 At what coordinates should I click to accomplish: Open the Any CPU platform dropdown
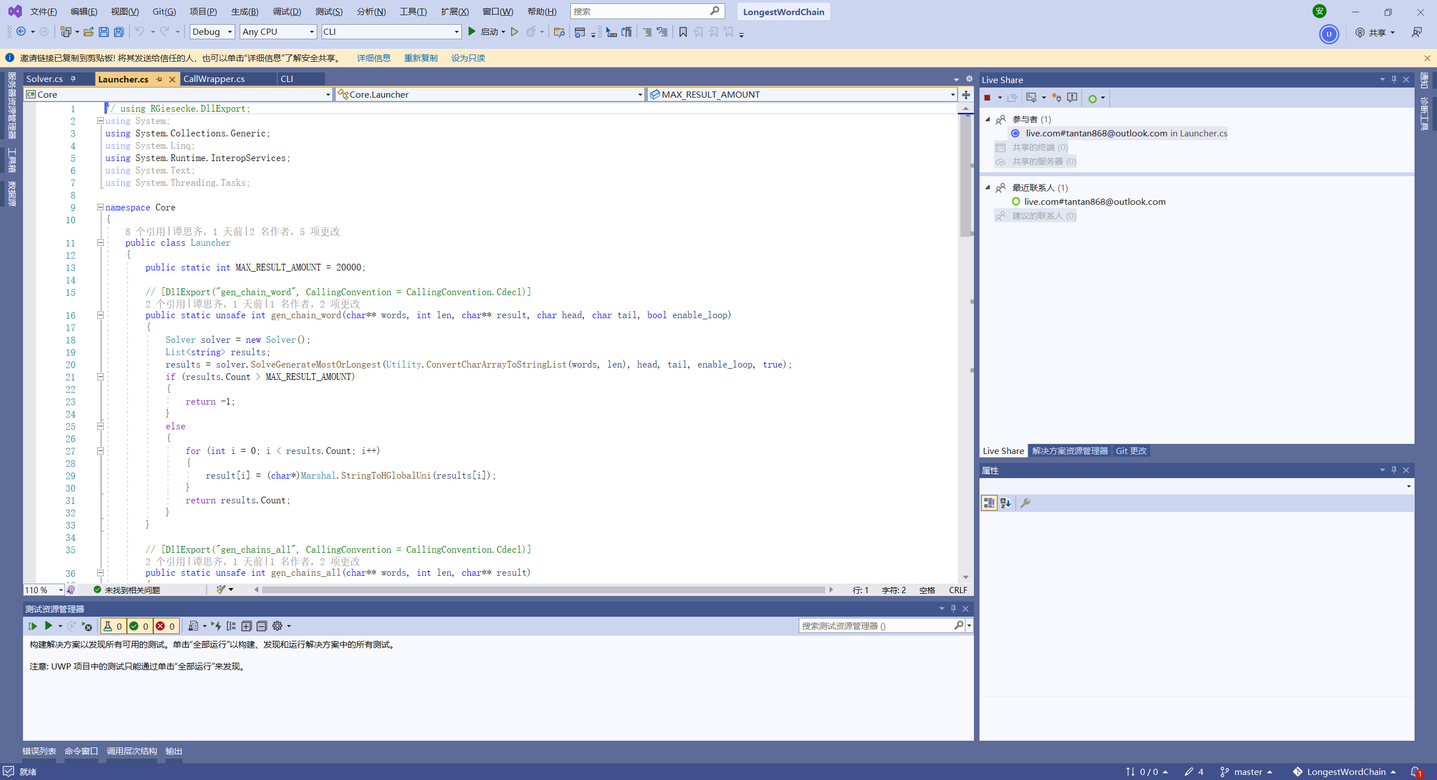(x=278, y=32)
